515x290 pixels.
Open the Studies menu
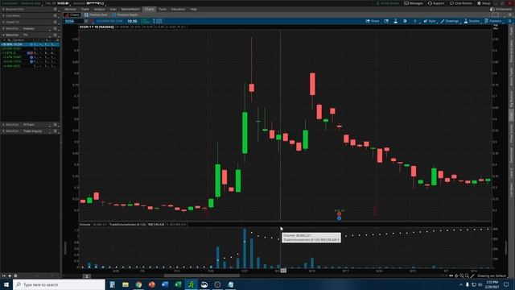click(472, 21)
